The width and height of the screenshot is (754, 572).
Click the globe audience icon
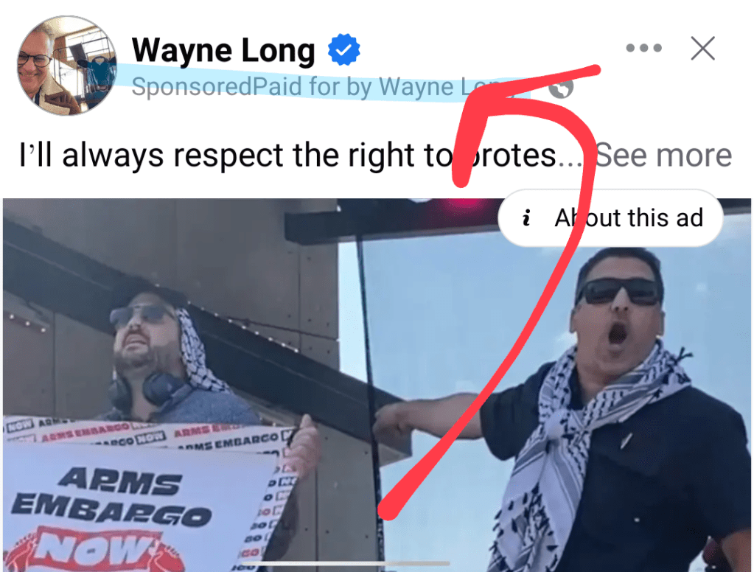point(561,88)
